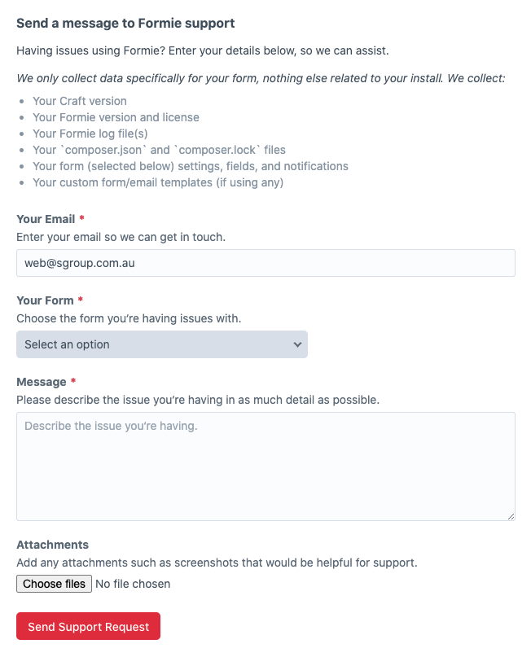The height and width of the screenshot is (657, 531).
Task: Click the No file chosen text
Action: tap(133, 584)
